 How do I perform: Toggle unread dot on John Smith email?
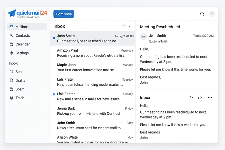[54, 38]
